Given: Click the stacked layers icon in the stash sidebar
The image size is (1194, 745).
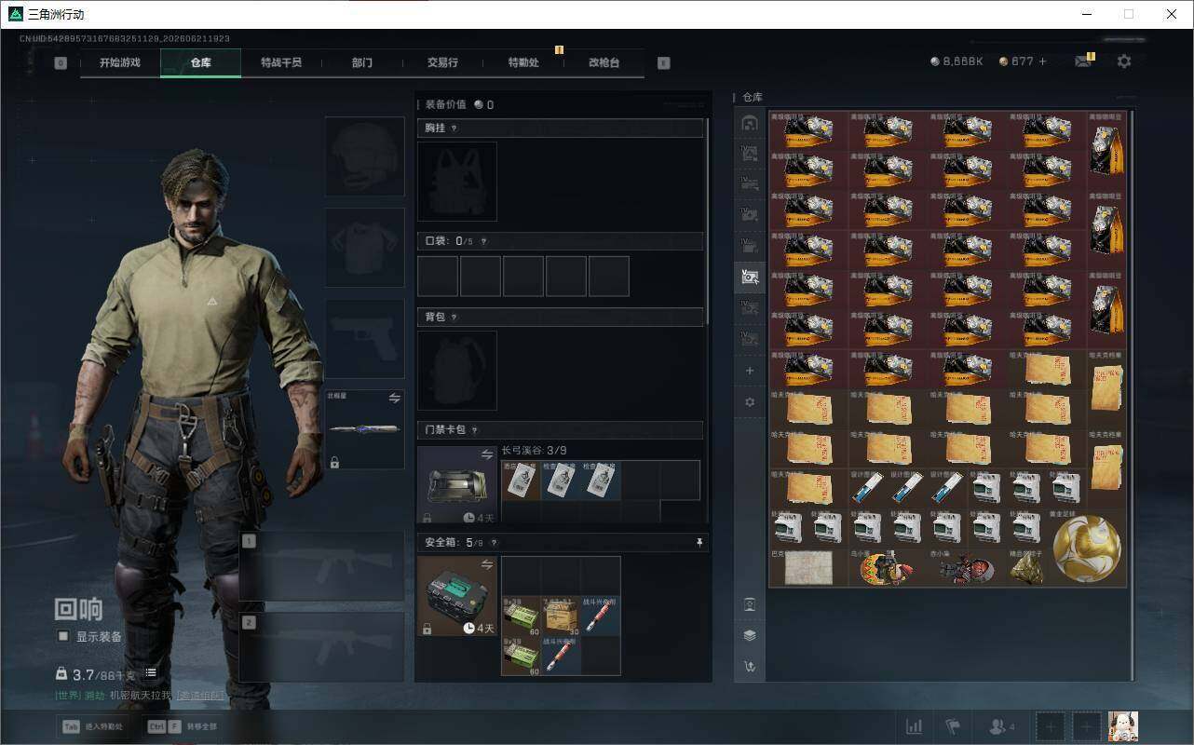Looking at the screenshot, I should click(750, 635).
